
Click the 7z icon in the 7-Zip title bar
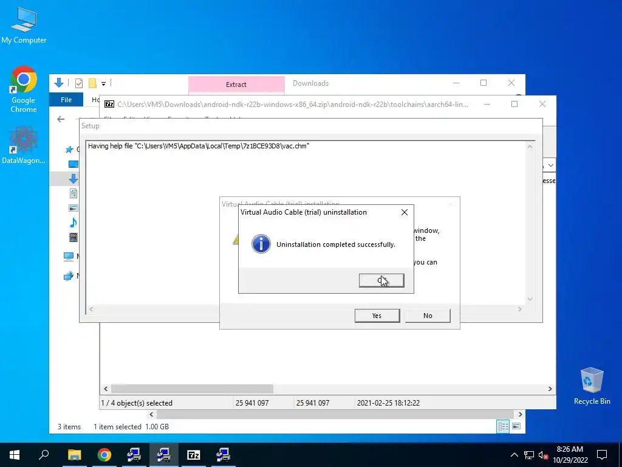(109, 104)
